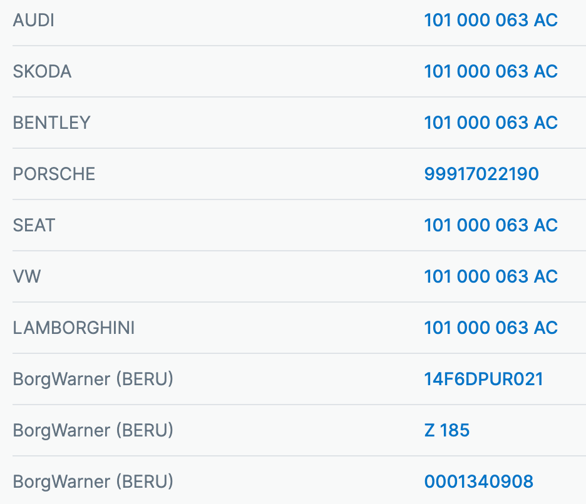586x504 pixels.
Task: Select the VW manufacturer label
Action: click(26, 277)
